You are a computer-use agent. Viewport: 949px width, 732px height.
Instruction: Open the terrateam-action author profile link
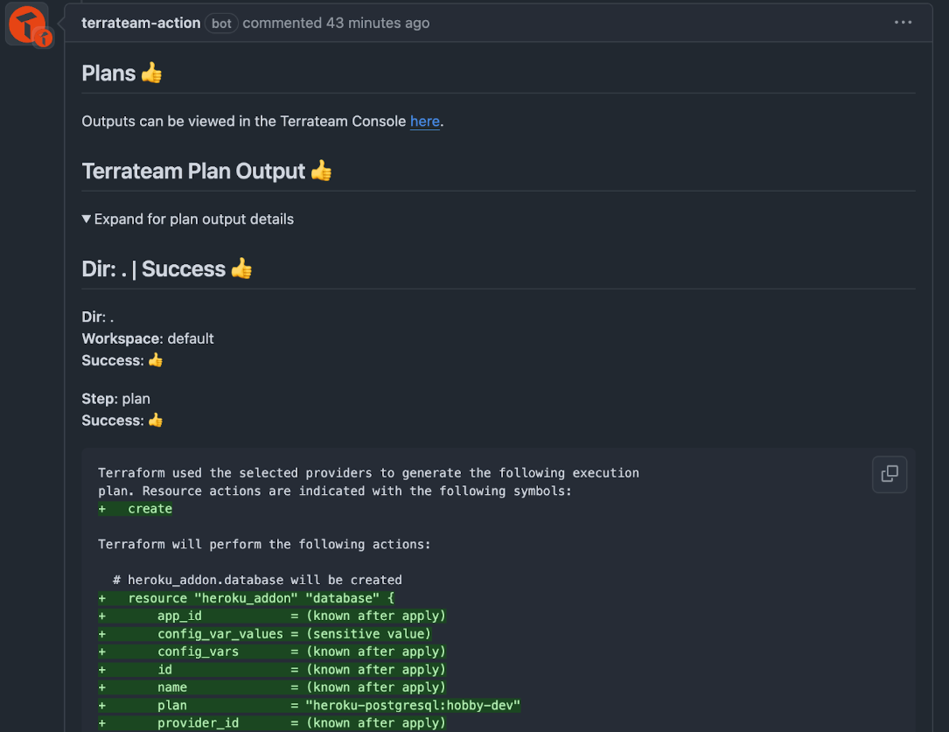click(141, 23)
